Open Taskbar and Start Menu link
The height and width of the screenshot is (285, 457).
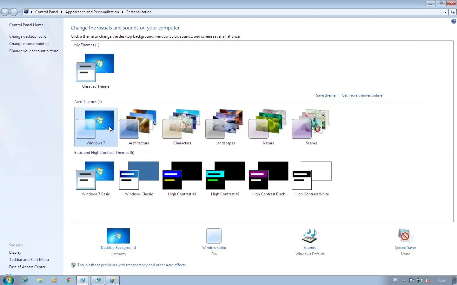(29, 260)
